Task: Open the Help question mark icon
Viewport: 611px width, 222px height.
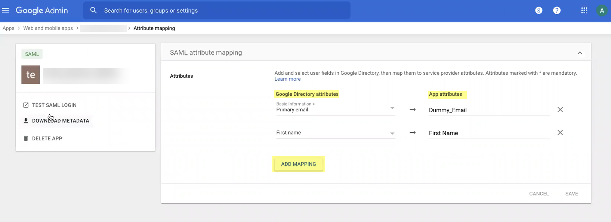Action: click(557, 10)
